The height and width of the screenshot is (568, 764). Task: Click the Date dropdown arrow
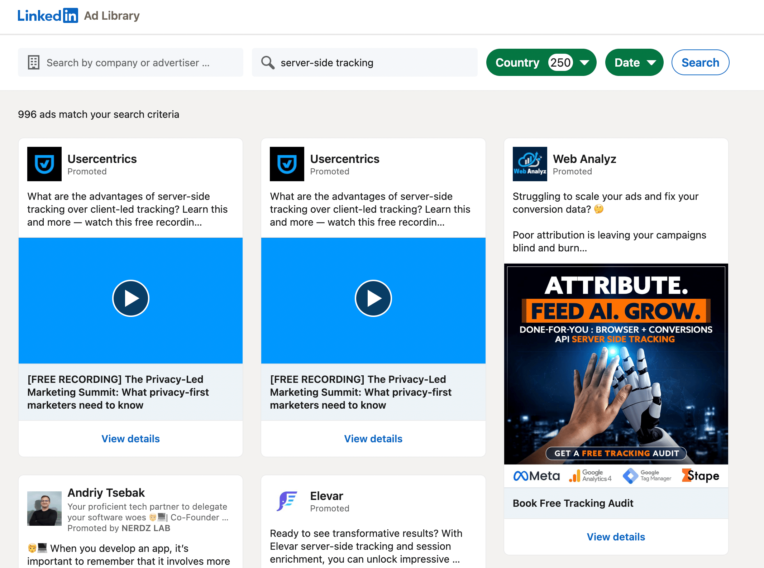tap(651, 63)
